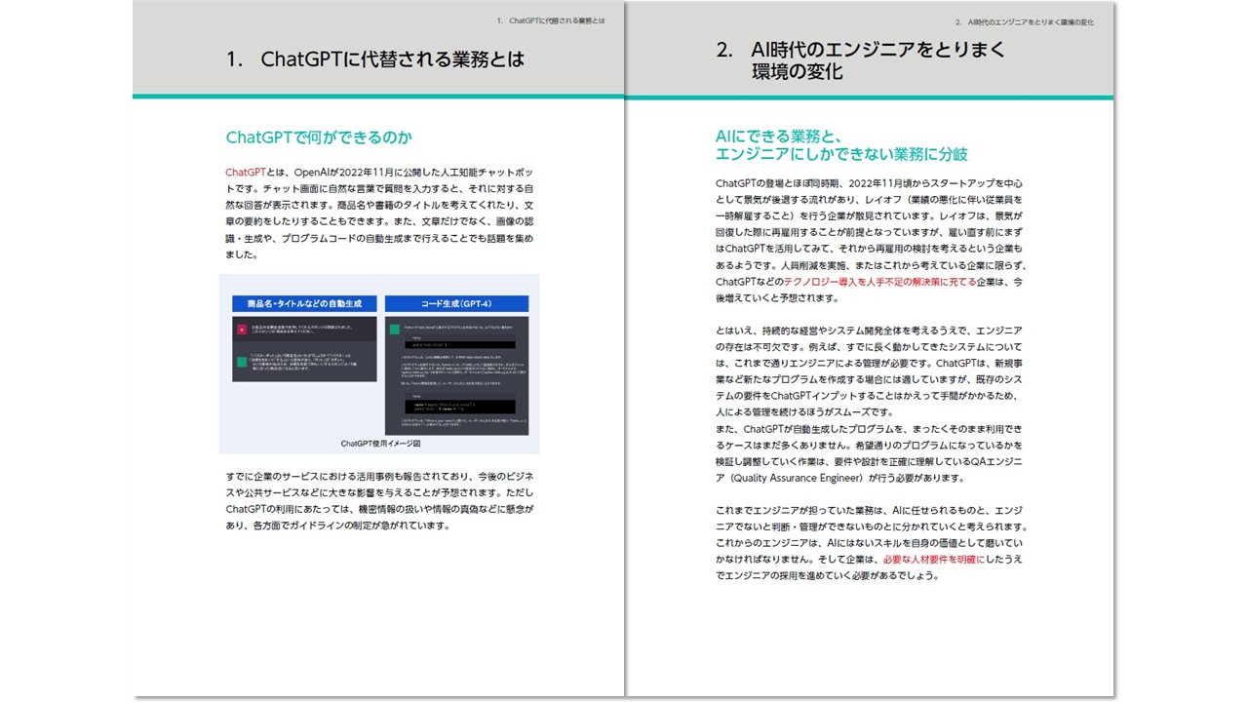Click the paragraph beginning "これまでエンジニアが担っていた業務は"
This screenshot has width=1248, height=702.
pyautogui.click(x=872, y=543)
